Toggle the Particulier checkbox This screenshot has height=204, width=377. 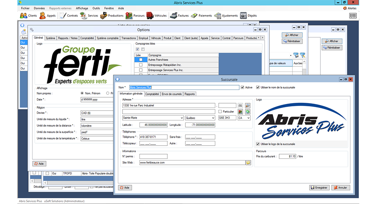tap(220, 111)
